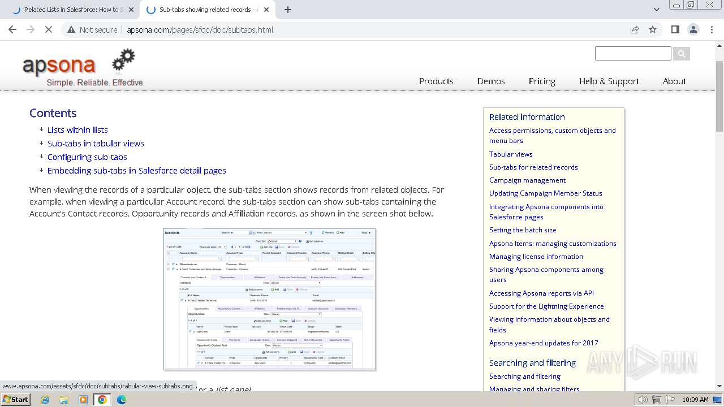
Task: Open the Searching and filtering link
Action: [525, 376]
